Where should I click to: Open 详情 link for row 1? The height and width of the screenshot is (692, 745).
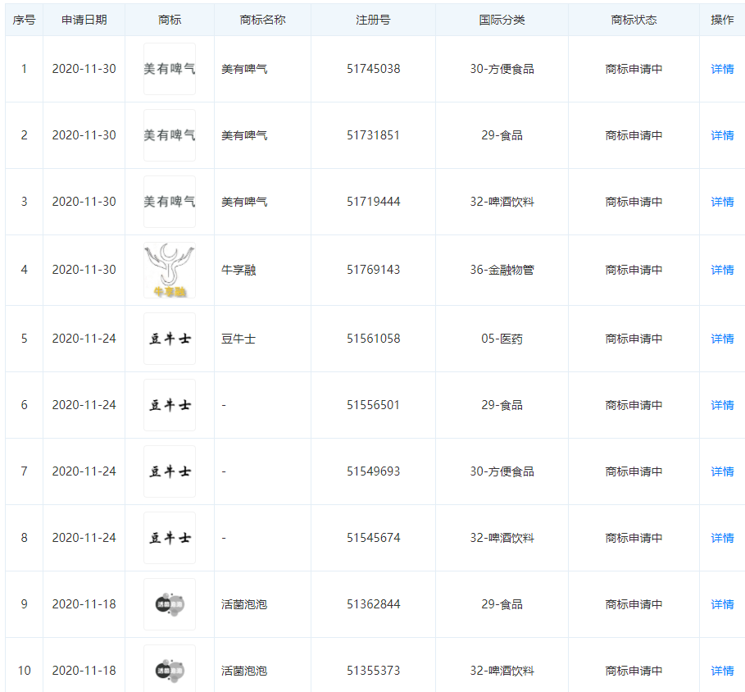click(x=721, y=69)
